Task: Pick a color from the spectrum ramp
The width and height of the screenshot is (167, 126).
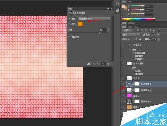Action: tap(138, 19)
